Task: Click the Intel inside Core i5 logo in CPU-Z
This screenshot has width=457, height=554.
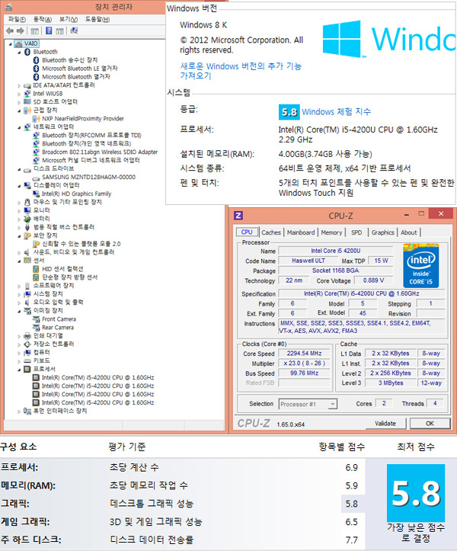Action: (421, 266)
